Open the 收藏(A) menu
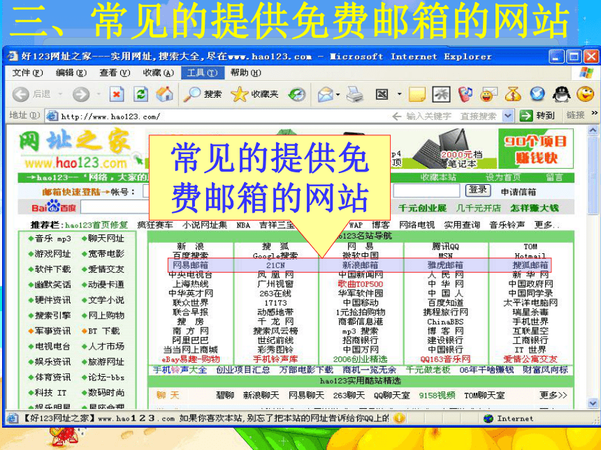 (159, 73)
